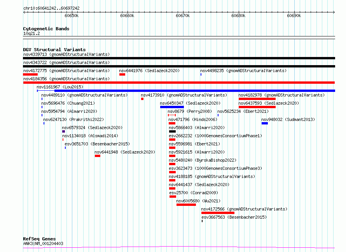Click the 10q21.2 cytogenetic band label
This screenshot has width=346, height=252.
(31, 33)
